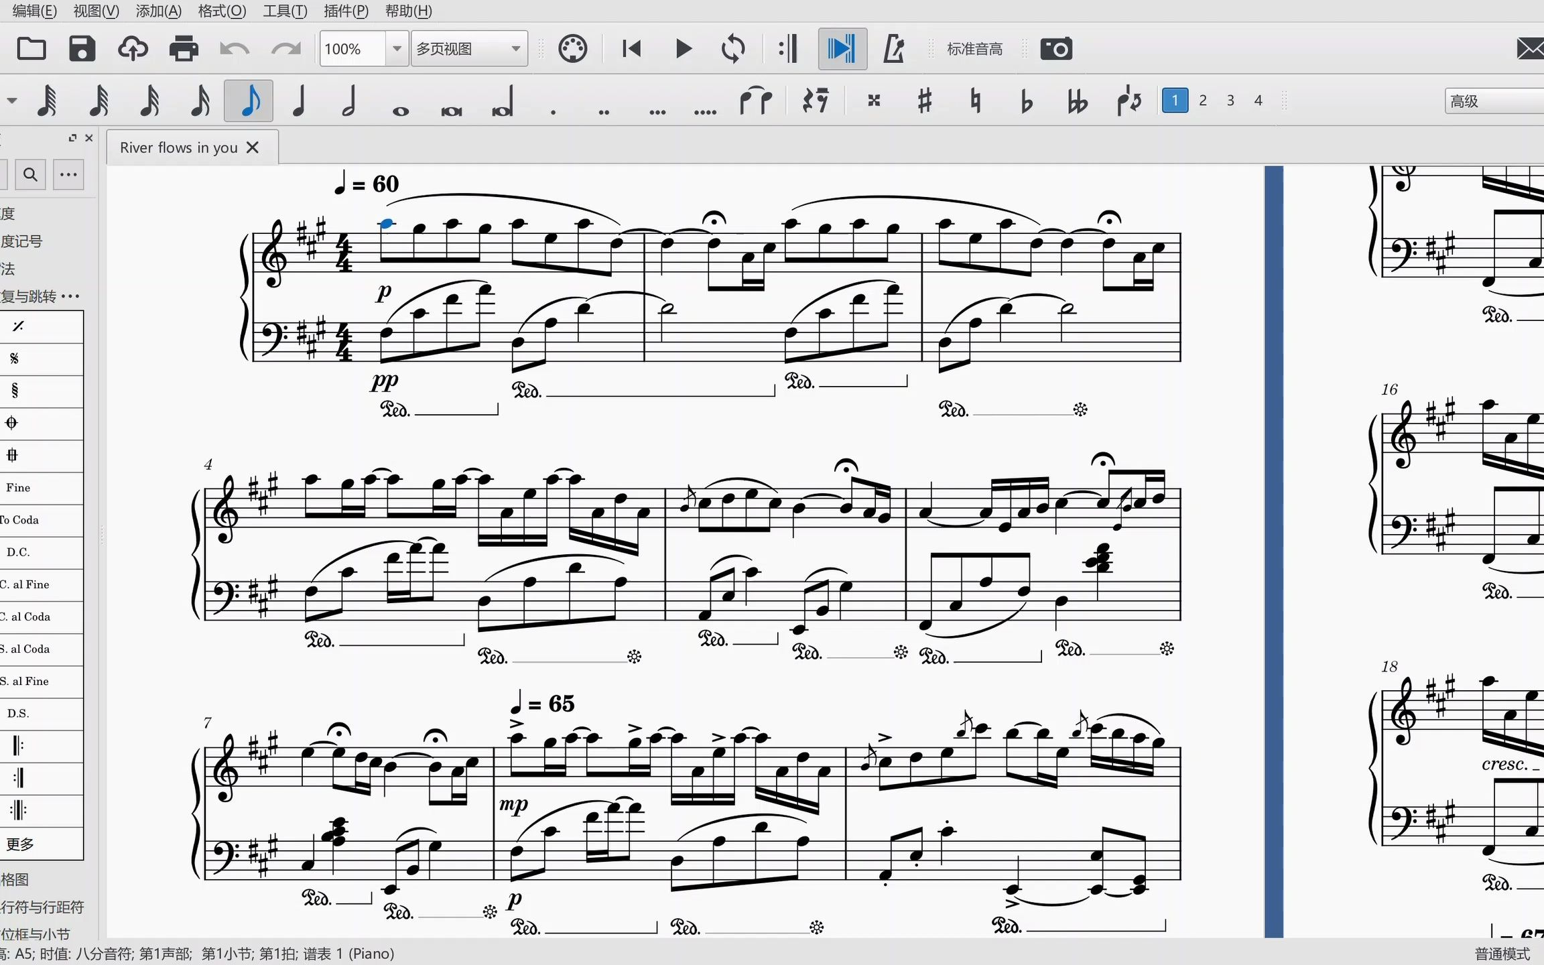The image size is (1544, 965).
Task: Open the 格式(O) menu
Action: pos(222,11)
